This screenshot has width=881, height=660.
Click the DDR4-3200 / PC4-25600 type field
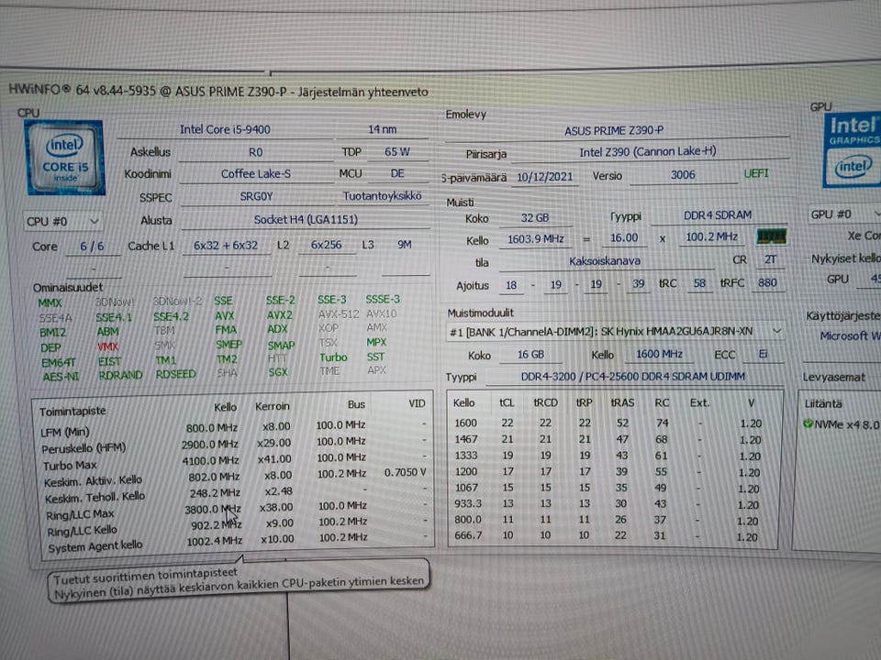tap(633, 377)
